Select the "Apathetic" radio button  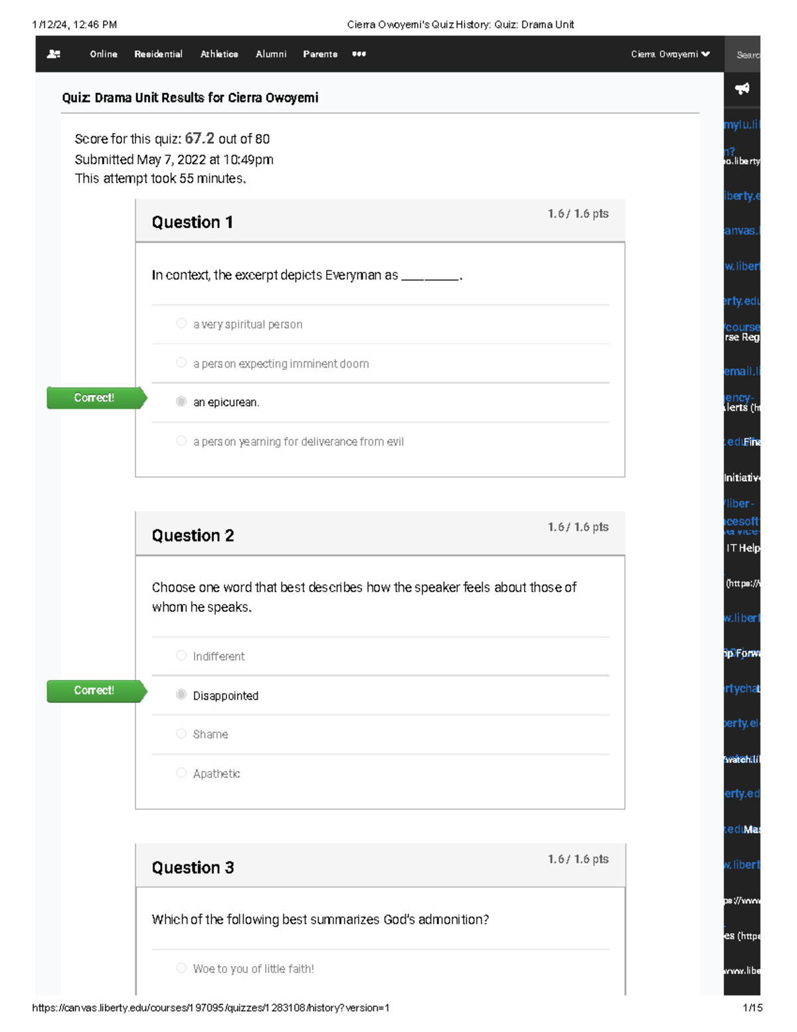tap(181, 773)
